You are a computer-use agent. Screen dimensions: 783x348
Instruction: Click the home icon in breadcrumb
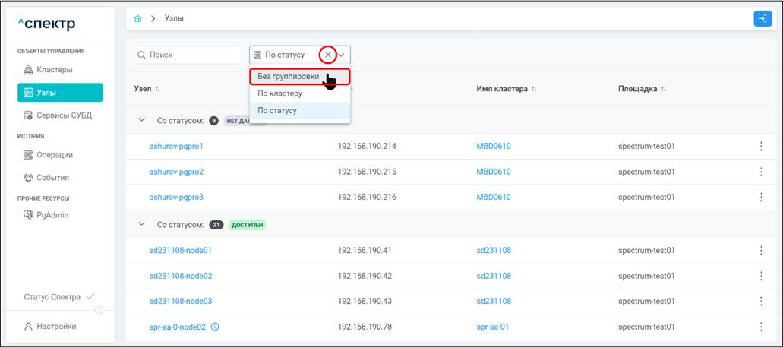[x=137, y=18]
